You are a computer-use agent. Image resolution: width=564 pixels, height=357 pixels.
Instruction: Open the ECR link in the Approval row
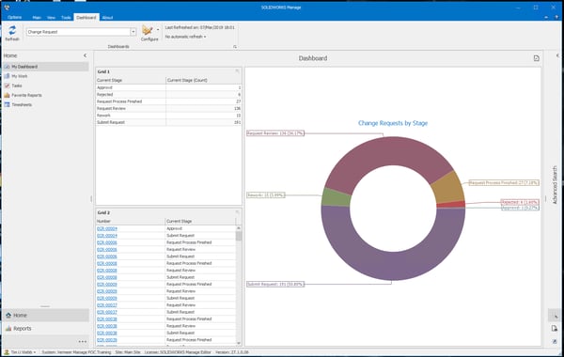[x=107, y=228]
